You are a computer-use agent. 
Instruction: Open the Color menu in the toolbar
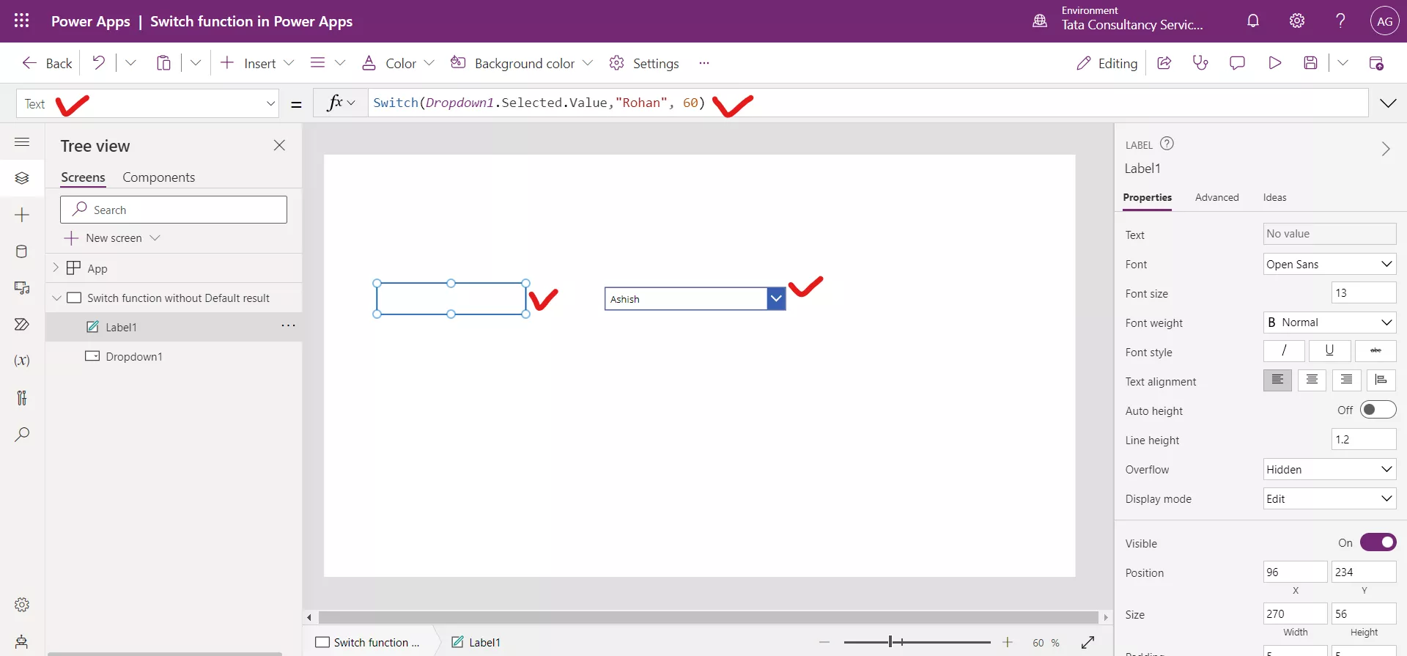tap(398, 63)
